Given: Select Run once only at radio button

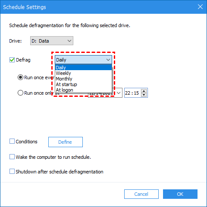Looking at the screenshot, I should coord(20,93).
